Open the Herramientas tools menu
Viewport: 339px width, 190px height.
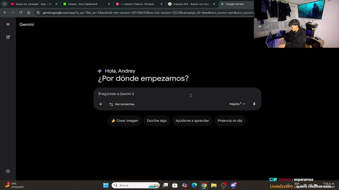[122, 104]
